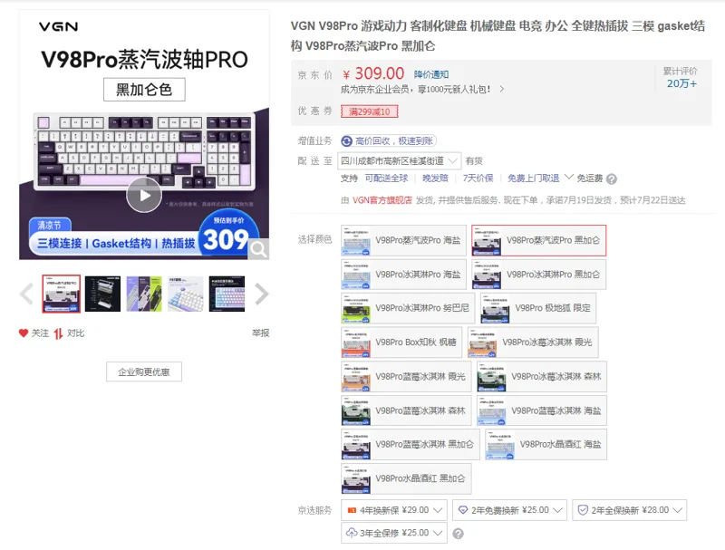Pick the V98Pro水晶酒红 海盐 variant
Image resolution: width=725 pixels, height=550 pixels.
[546, 445]
